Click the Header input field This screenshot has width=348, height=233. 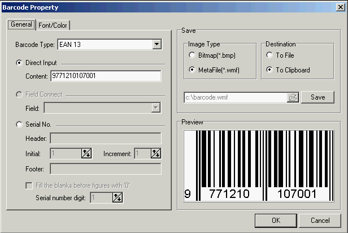pyautogui.click(x=106, y=139)
